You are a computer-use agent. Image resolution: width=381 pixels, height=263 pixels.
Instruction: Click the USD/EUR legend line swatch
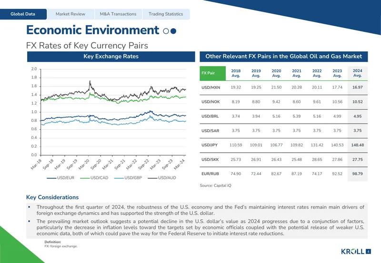51,178
